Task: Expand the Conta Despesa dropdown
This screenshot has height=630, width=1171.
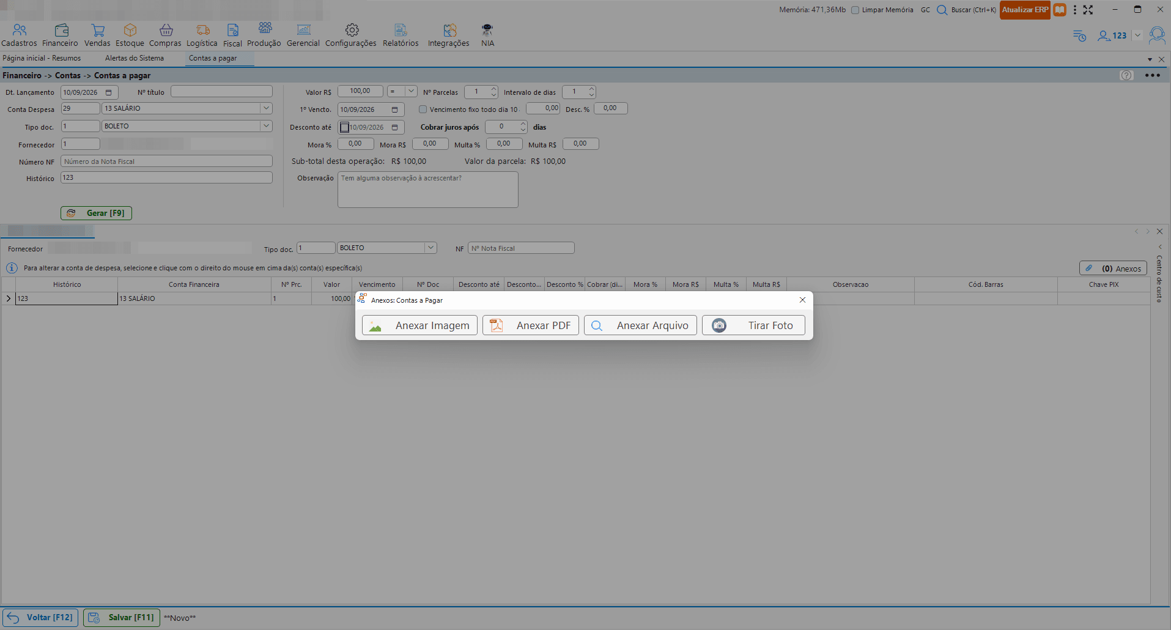Action: coord(266,108)
